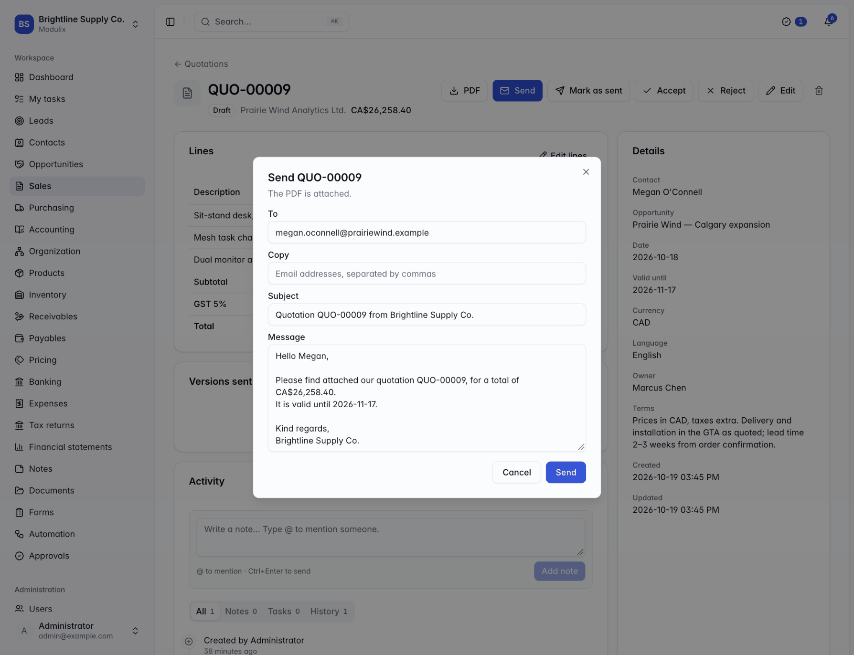This screenshot has width=854, height=655.
Task: Open the notifications bell icon
Action: [829, 21]
